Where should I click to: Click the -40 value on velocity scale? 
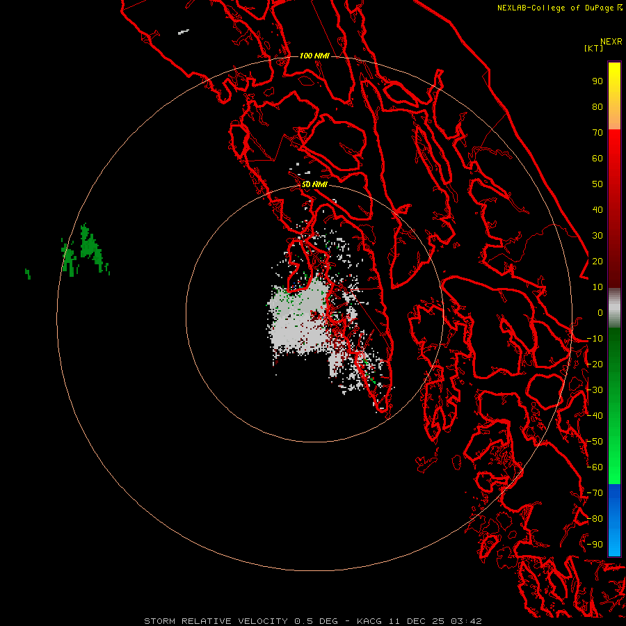(x=595, y=416)
